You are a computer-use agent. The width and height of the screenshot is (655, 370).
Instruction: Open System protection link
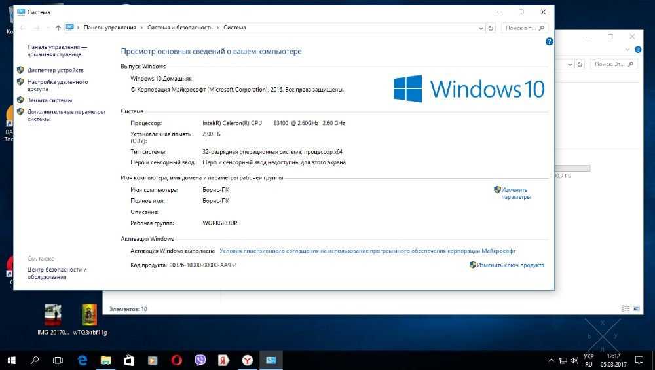50,100
